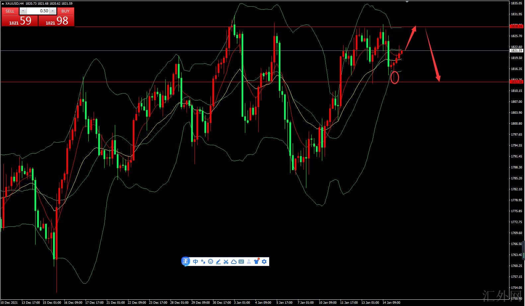Click the cloud sync icon

(234, 262)
